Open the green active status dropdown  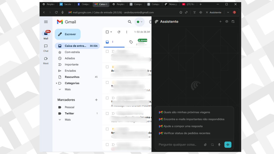139,22
